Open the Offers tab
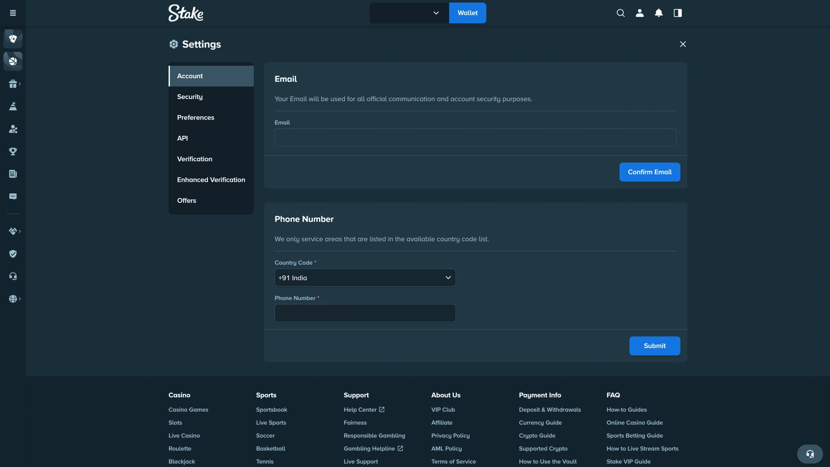 pyautogui.click(x=211, y=201)
